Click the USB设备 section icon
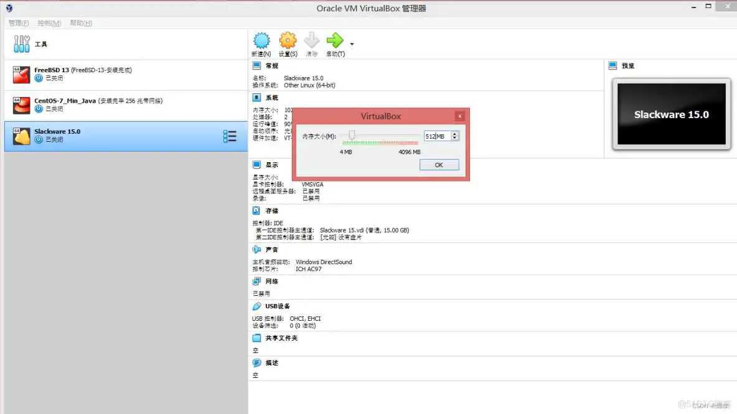The height and width of the screenshot is (414, 737). [257, 306]
